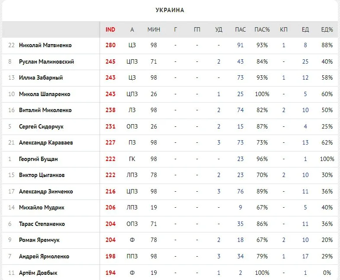
Task: Sort by the ПАС% column header
Action: click(x=262, y=29)
